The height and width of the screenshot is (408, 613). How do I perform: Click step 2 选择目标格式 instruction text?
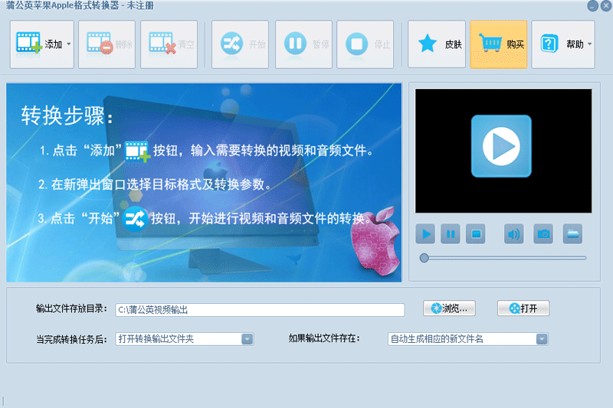pyautogui.click(x=155, y=184)
